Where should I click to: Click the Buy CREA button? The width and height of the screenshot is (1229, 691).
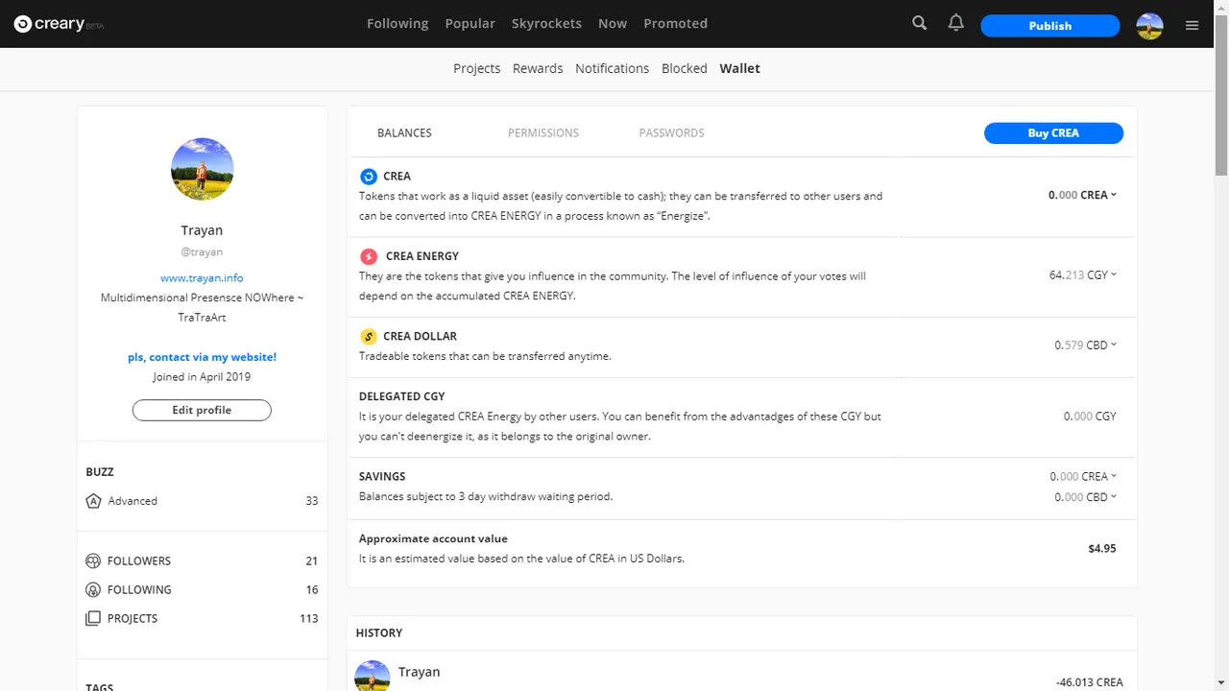(x=1053, y=132)
